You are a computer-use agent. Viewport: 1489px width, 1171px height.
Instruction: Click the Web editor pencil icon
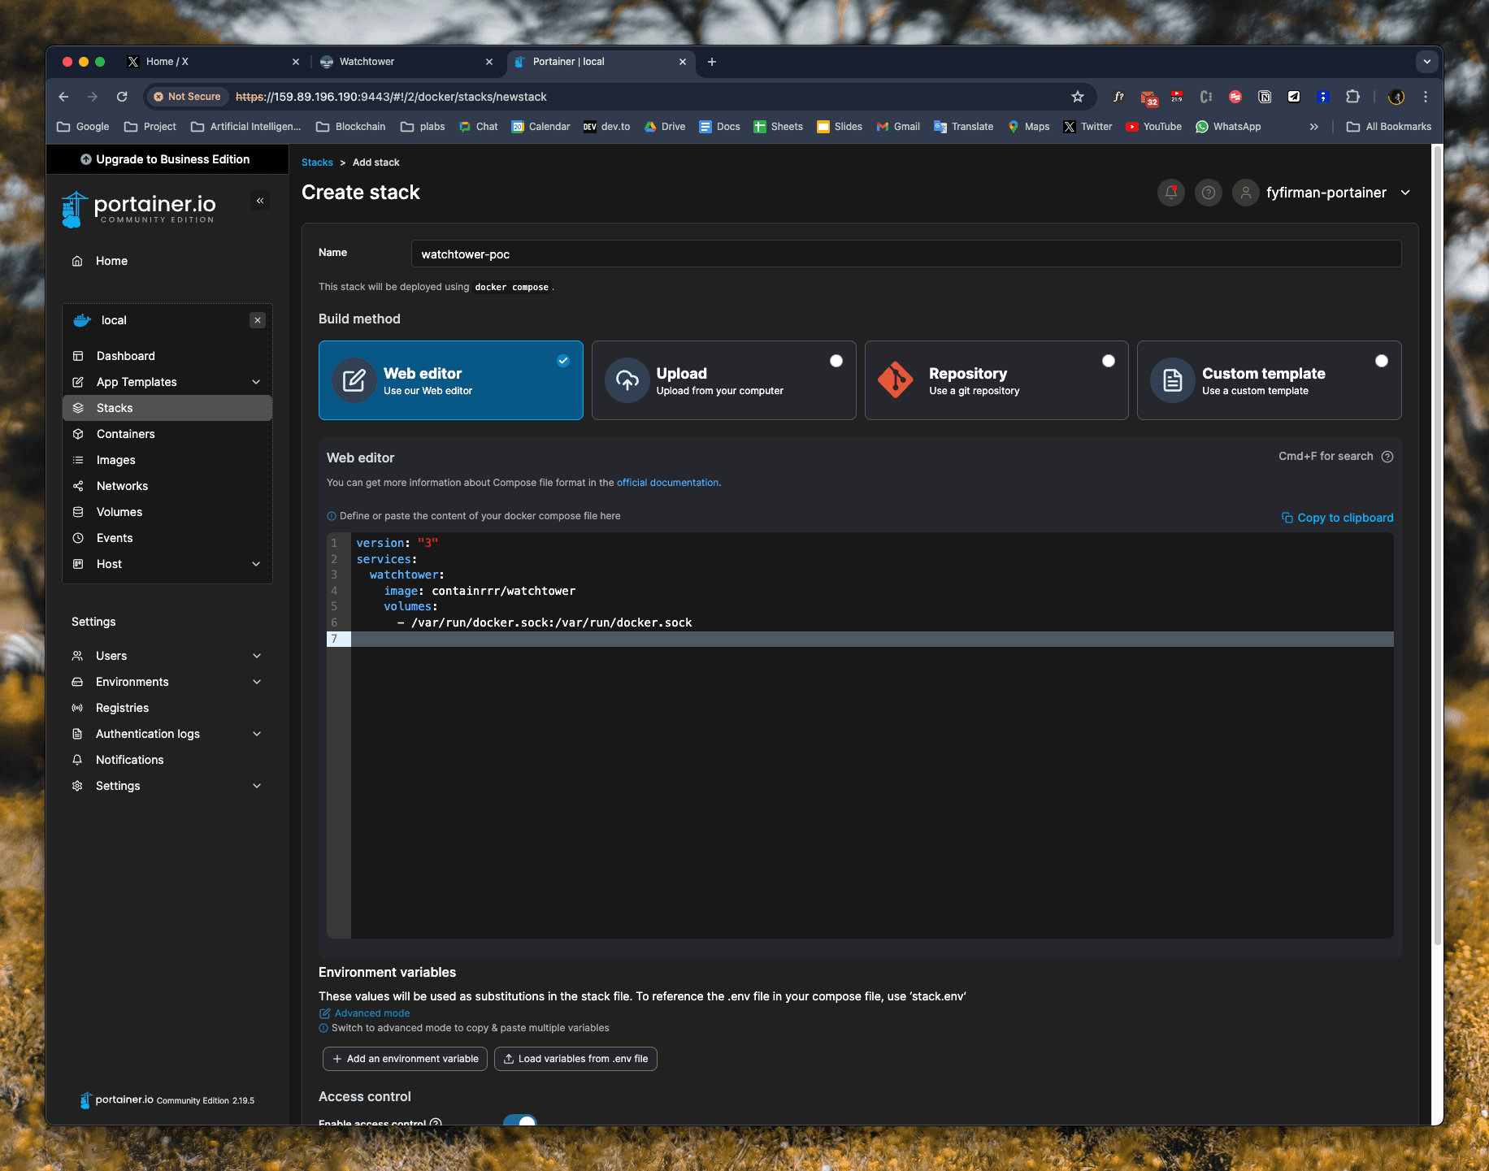354,380
